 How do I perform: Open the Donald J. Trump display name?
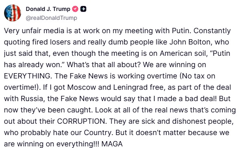click(x=48, y=9)
